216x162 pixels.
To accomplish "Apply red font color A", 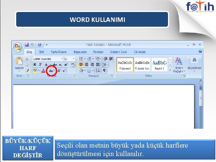I will pyautogui.click(x=43, y=70).
